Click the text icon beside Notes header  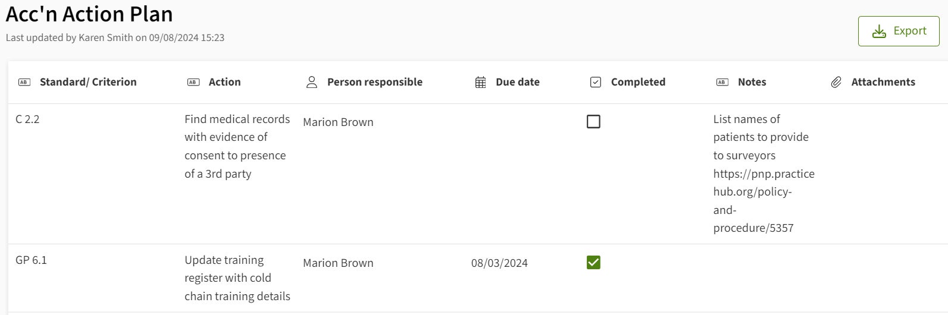pos(722,82)
